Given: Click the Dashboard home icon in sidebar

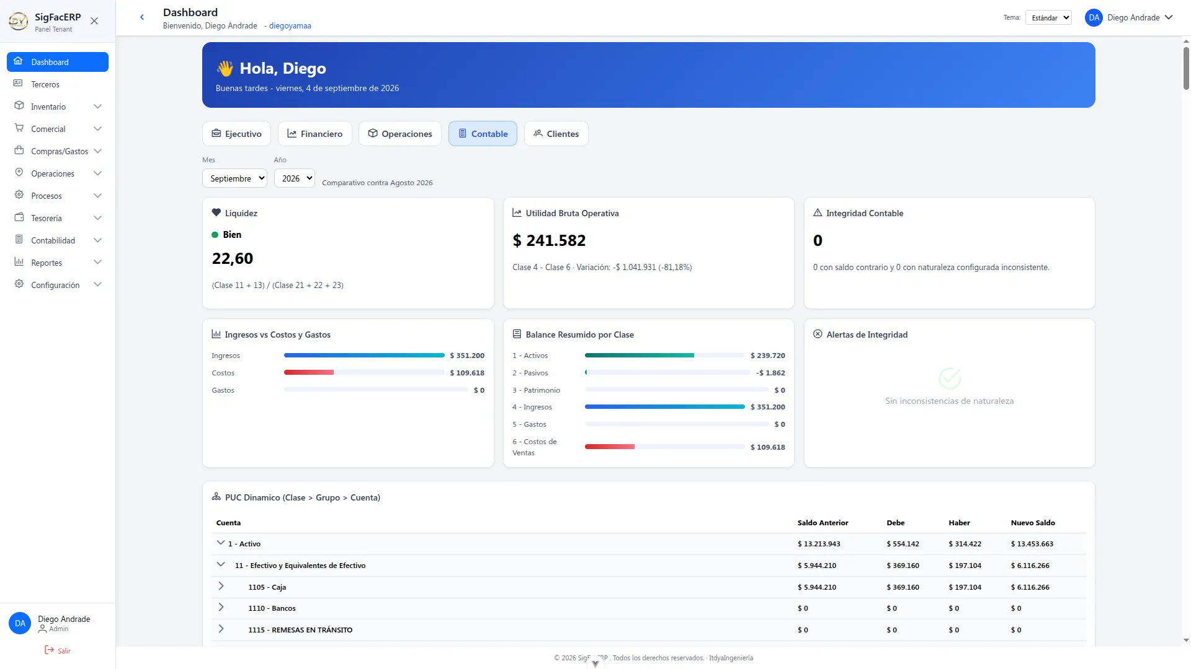Looking at the screenshot, I should coord(19,61).
